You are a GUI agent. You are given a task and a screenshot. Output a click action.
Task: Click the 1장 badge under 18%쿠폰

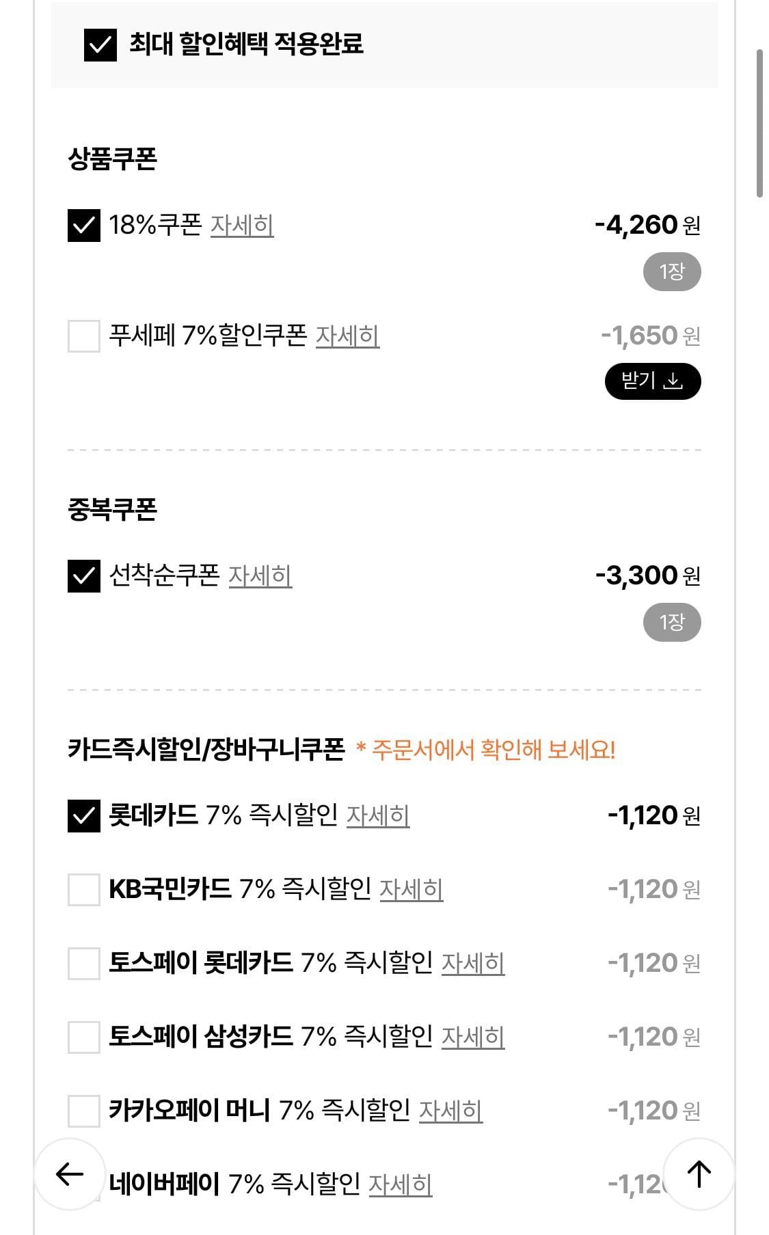(672, 272)
